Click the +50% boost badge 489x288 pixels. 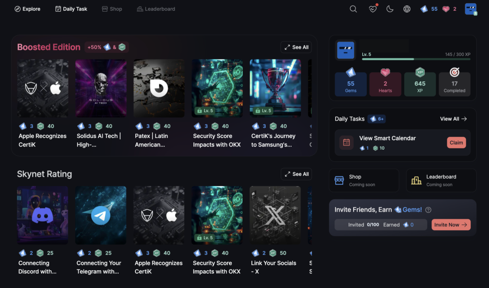[x=107, y=47]
